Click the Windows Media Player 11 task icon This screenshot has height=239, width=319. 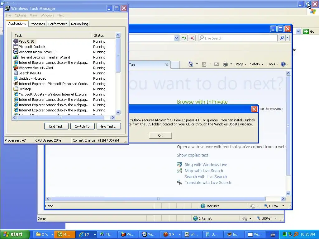(16, 52)
